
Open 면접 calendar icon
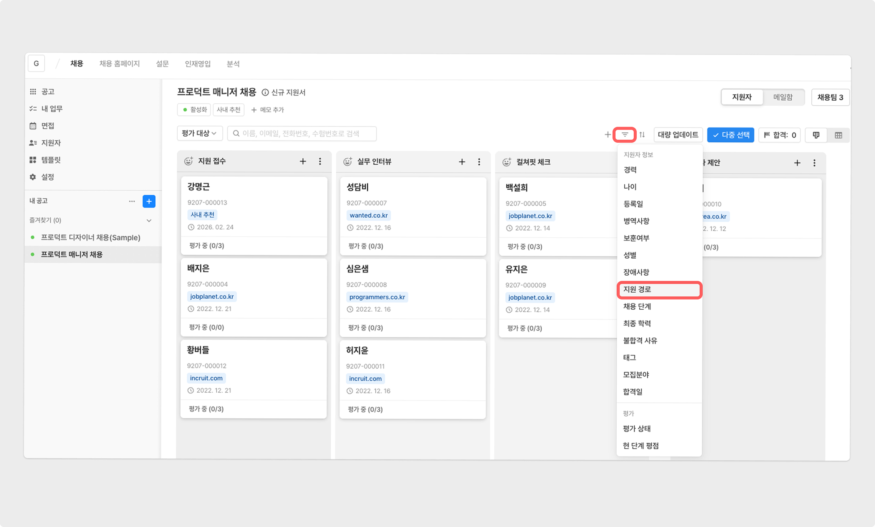(33, 126)
